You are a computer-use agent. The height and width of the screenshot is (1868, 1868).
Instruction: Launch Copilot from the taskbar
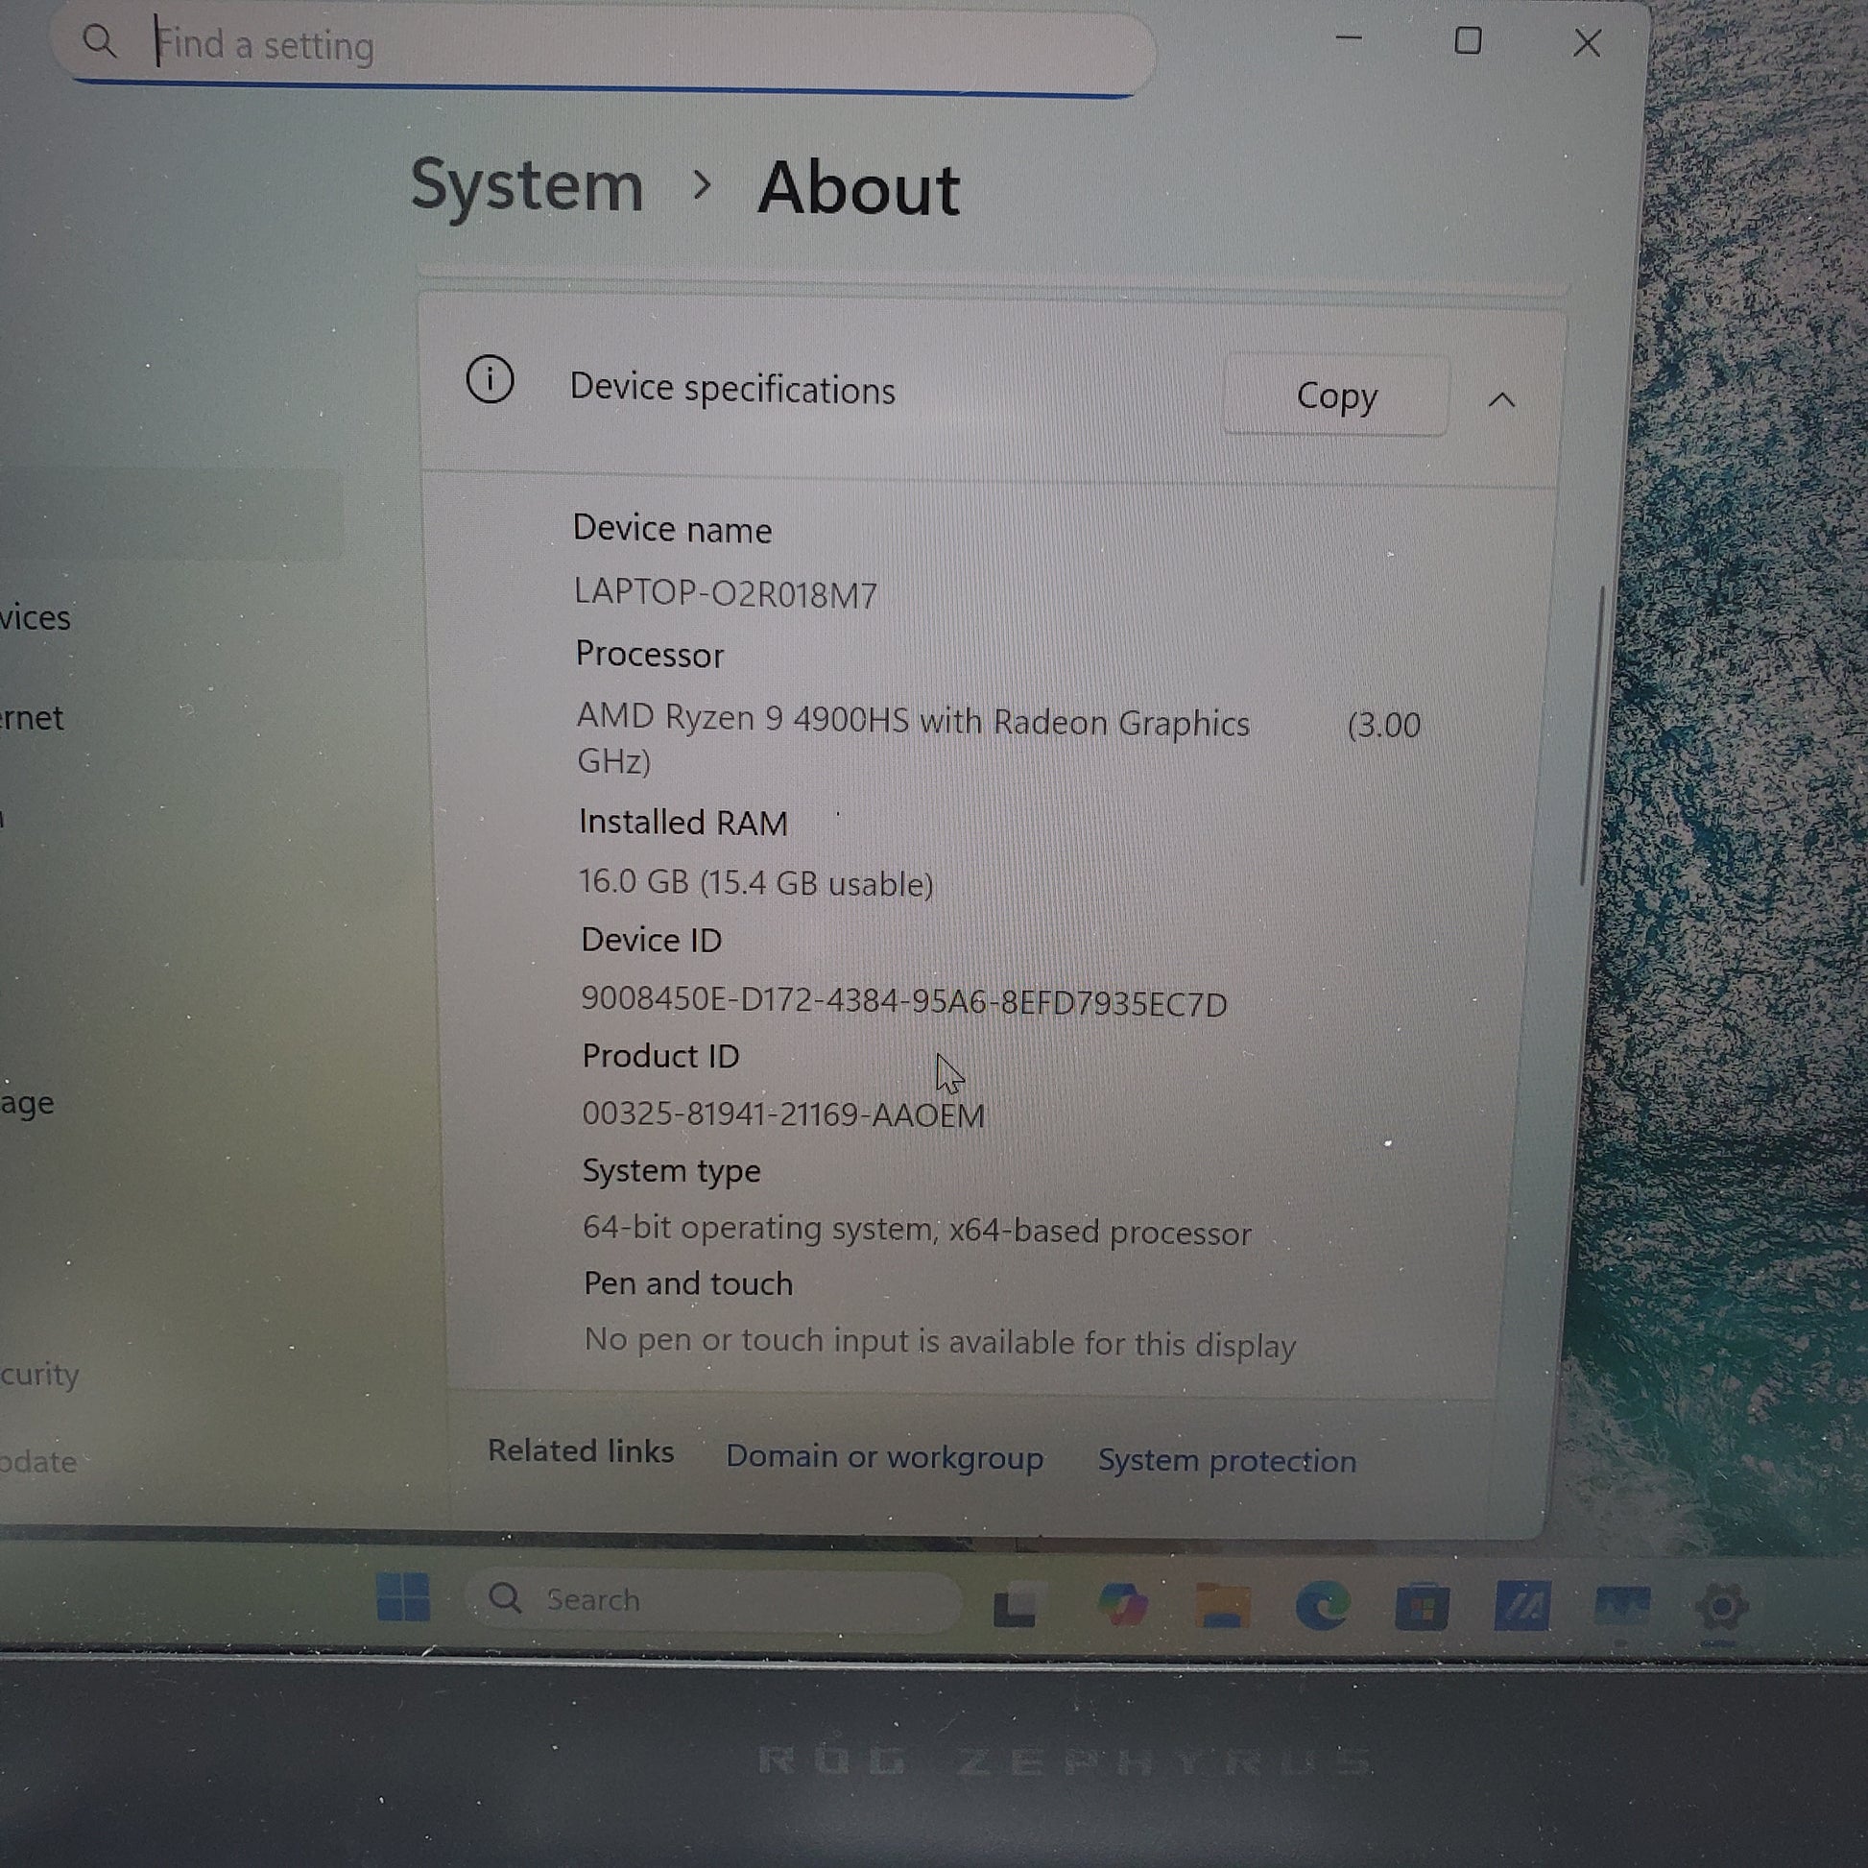pos(1121,1604)
